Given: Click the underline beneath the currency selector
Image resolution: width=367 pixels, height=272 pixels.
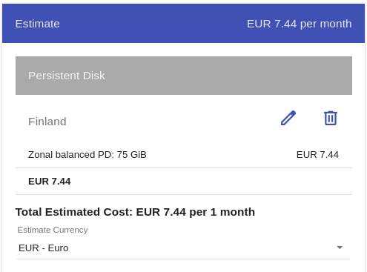Looking at the screenshot, I should [183, 259].
